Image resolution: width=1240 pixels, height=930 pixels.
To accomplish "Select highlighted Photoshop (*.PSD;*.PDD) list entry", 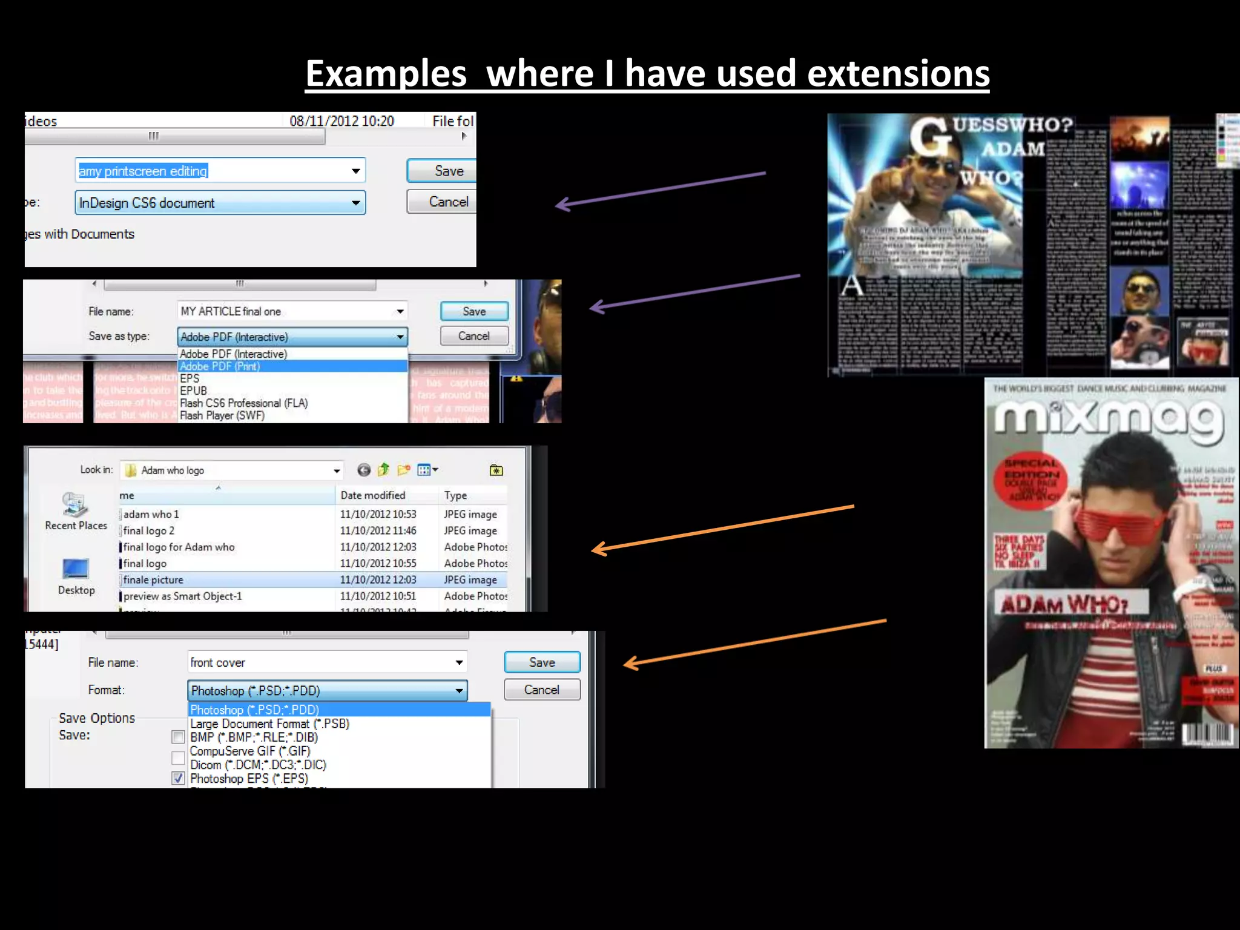I will (x=339, y=710).
